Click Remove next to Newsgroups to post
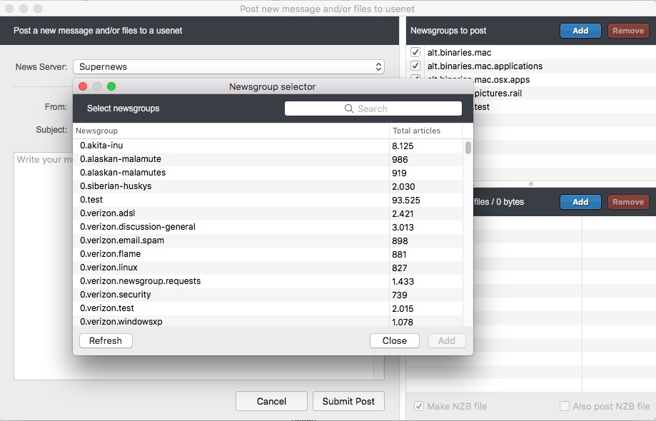Viewport: 656px width, 421px height. pos(628,31)
